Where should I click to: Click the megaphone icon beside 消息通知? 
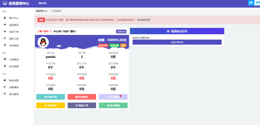(5, 87)
